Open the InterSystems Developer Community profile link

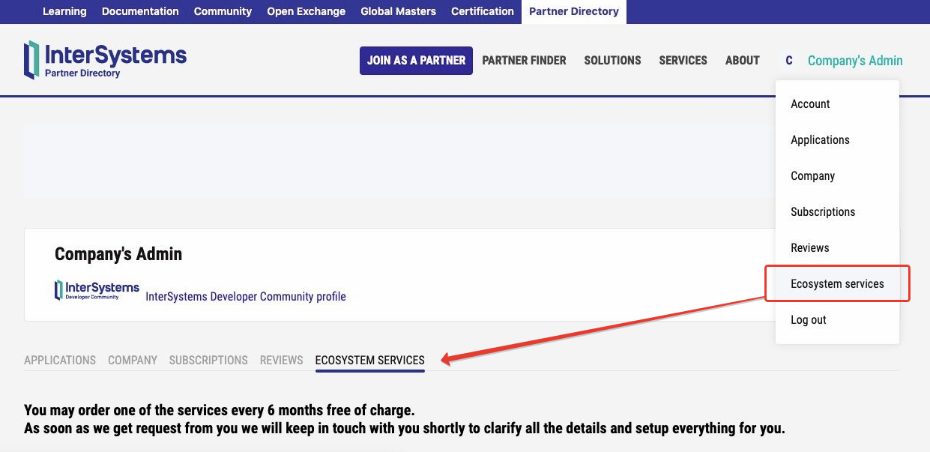tap(245, 297)
